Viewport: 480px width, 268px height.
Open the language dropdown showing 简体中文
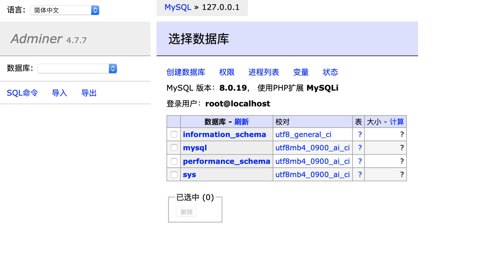click(x=65, y=10)
